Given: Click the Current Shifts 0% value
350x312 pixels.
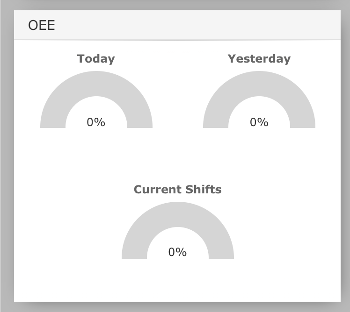Looking at the screenshot, I should point(177,252).
